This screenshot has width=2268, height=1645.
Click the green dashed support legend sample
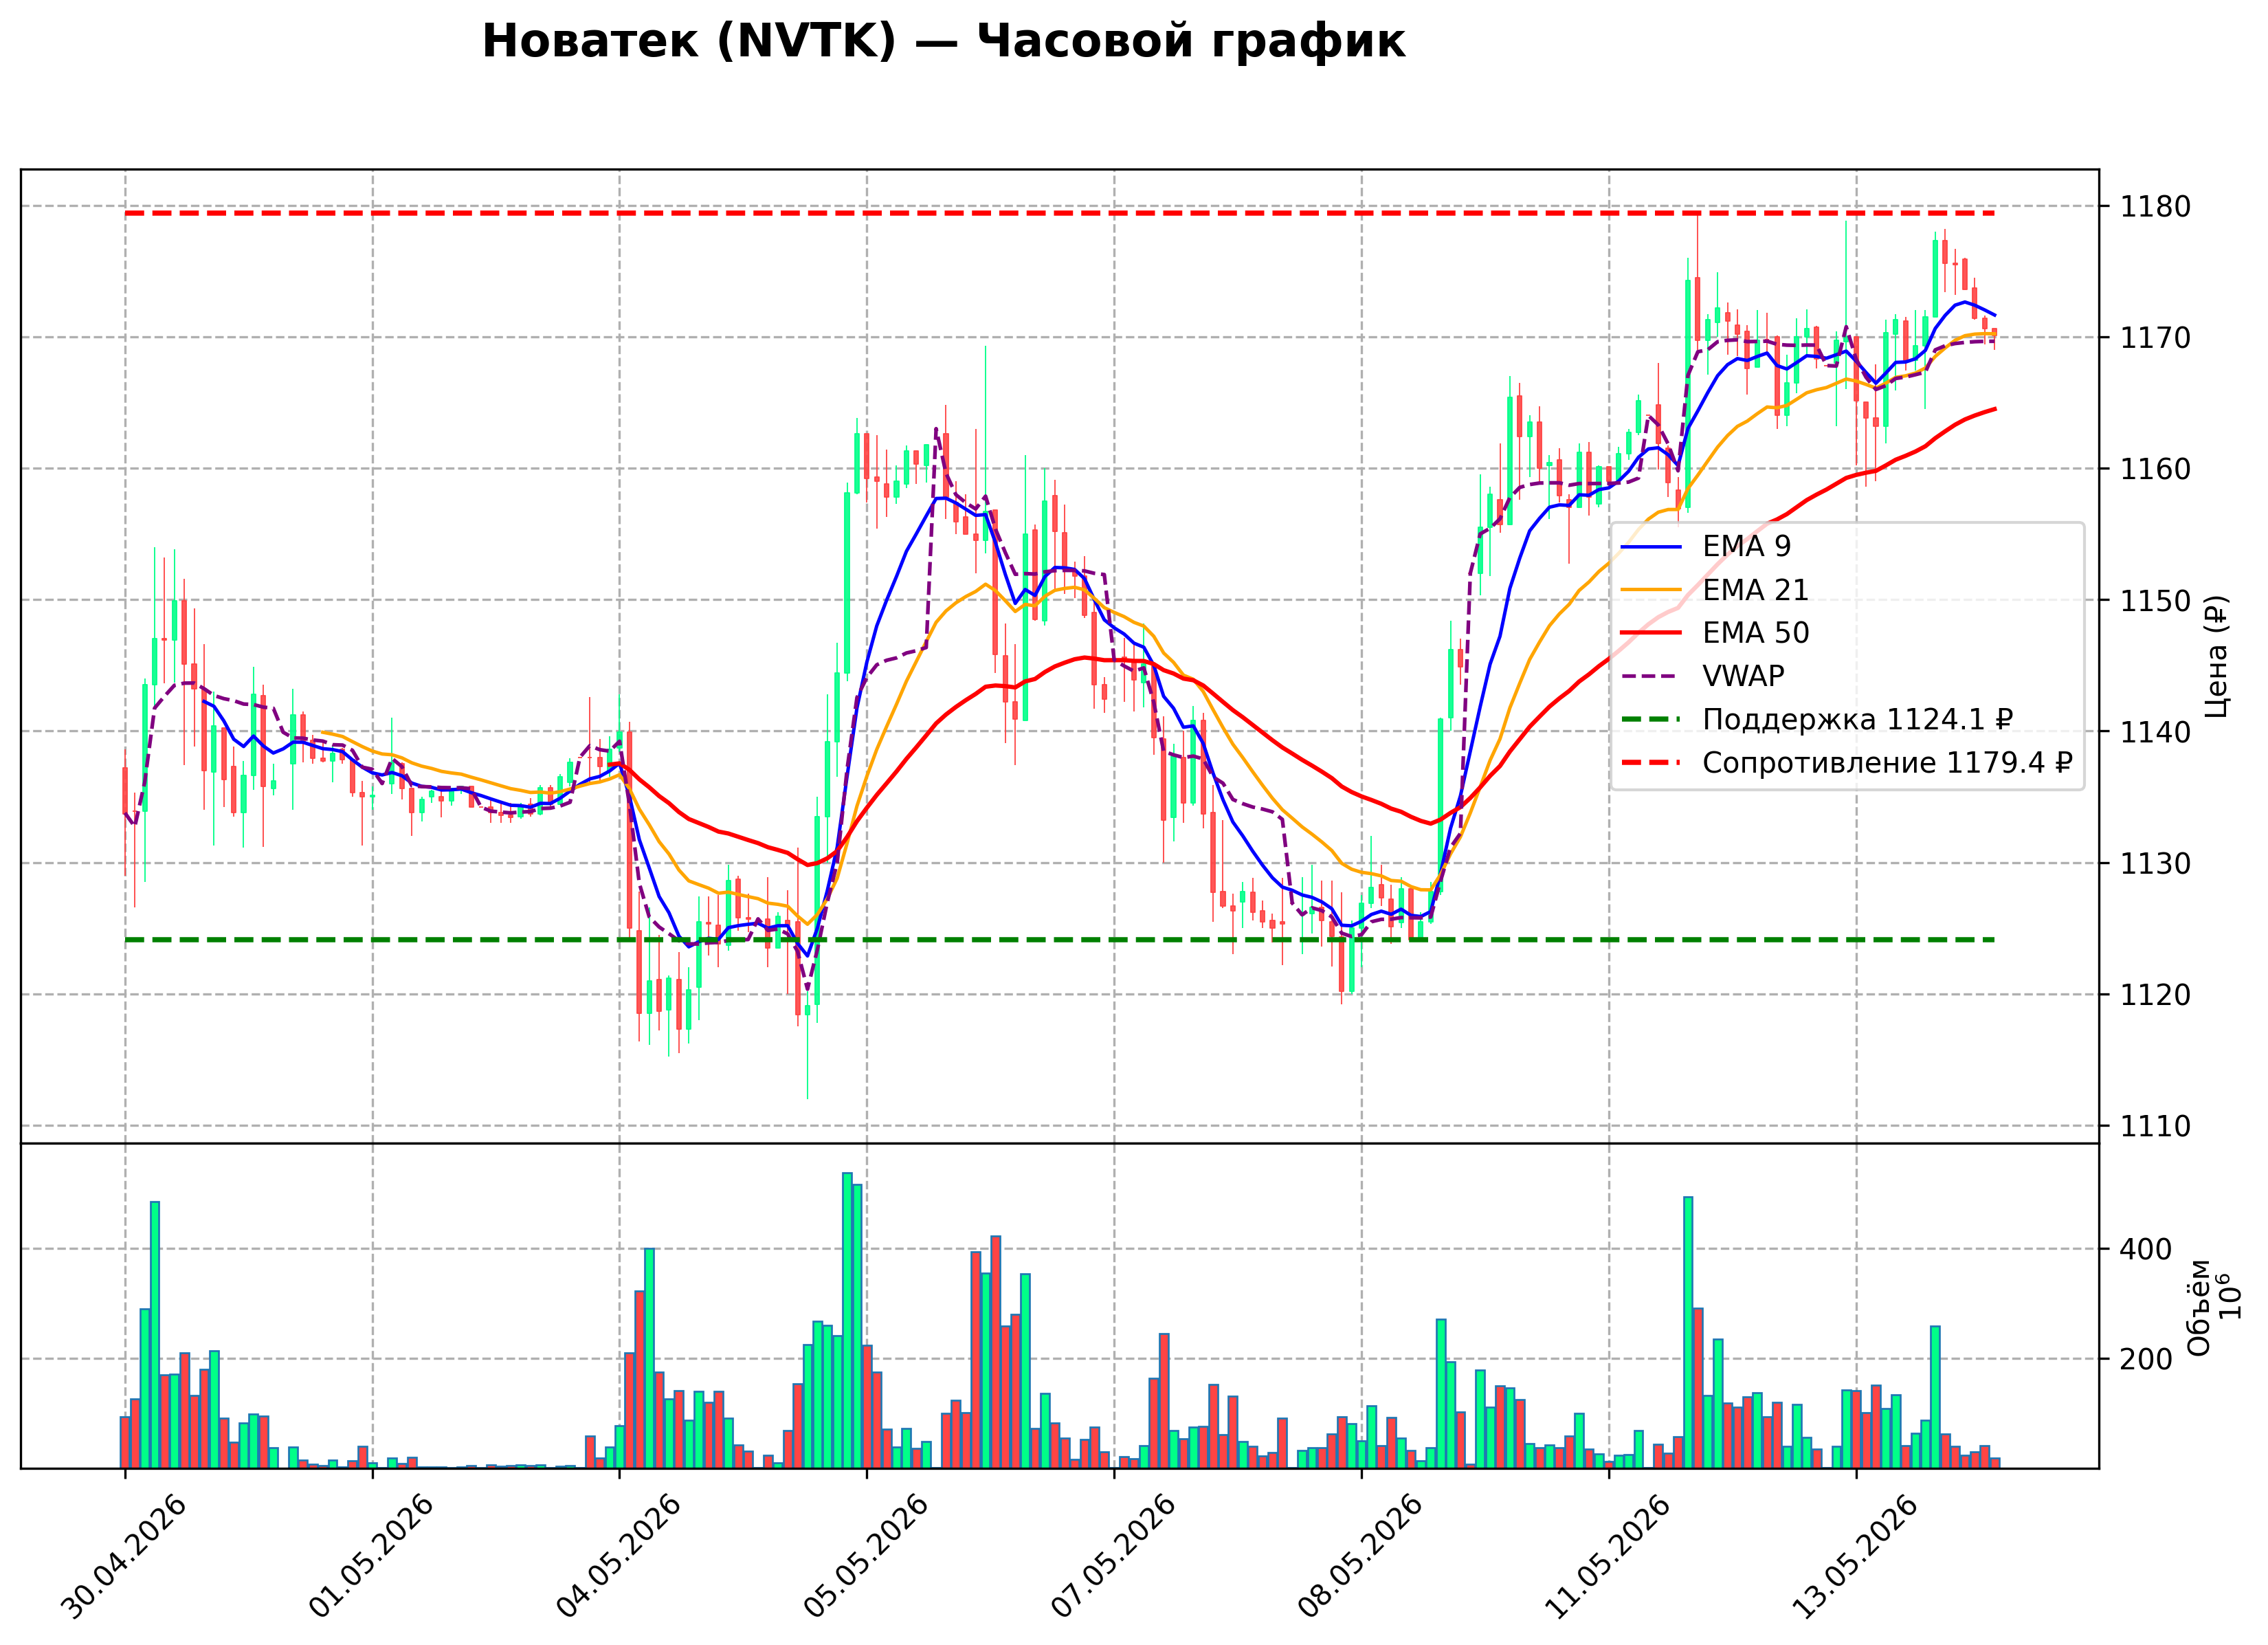point(1651,720)
